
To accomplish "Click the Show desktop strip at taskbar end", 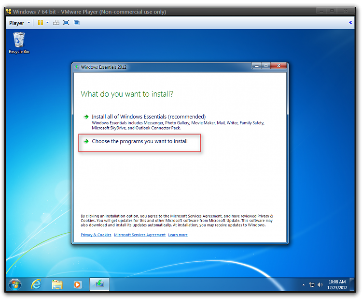I will click(x=352, y=284).
